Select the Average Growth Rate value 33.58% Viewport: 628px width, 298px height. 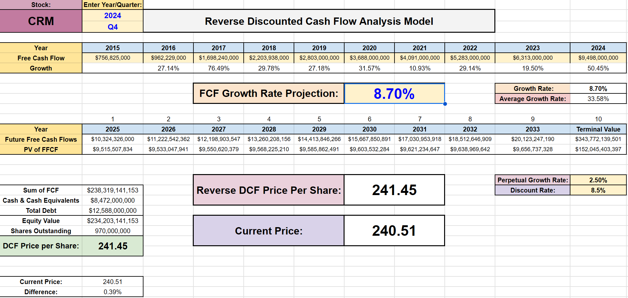tap(598, 99)
